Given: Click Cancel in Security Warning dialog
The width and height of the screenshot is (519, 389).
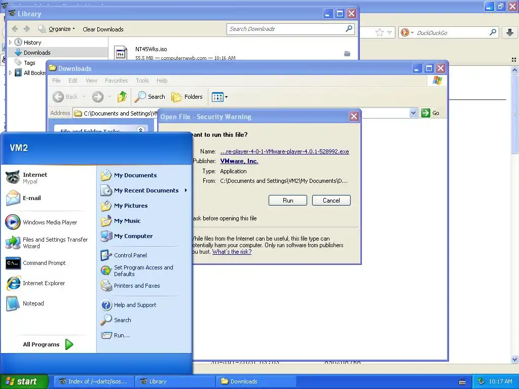Looking at the screenshot, I should pos(331,201).
